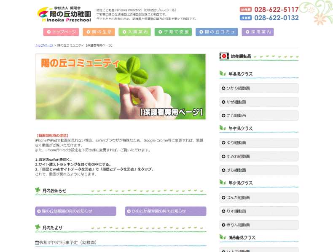Click the arrow icon in りす組動画 button

pyautogui.click(x=223, y=211)
